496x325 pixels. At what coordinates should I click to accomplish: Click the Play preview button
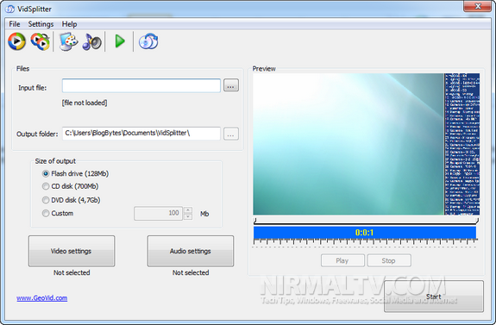[342, 260]
